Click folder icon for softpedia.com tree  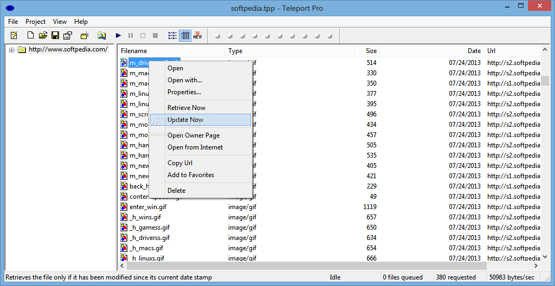click(x=22, y=49)
